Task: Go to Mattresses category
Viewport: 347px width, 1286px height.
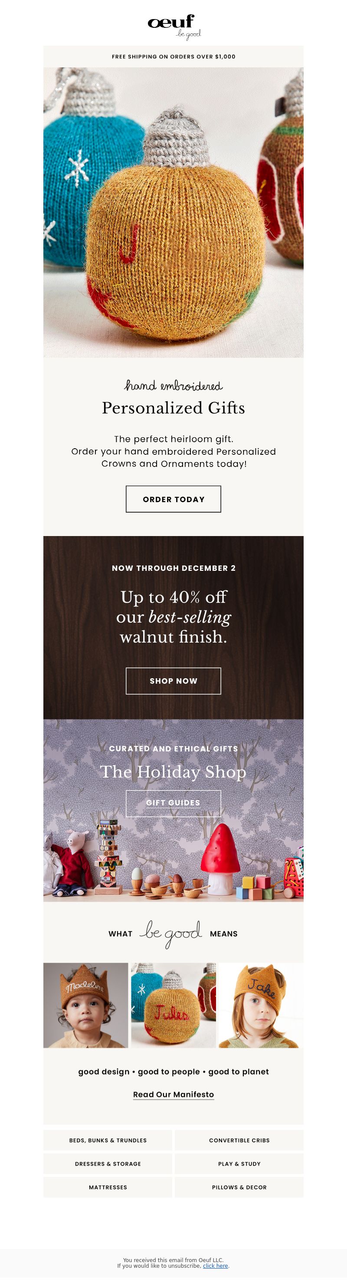Action: 108,1186
